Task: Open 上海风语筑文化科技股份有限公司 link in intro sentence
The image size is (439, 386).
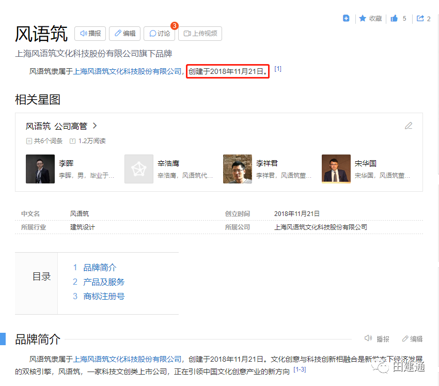Action: [x=128, y=71]
